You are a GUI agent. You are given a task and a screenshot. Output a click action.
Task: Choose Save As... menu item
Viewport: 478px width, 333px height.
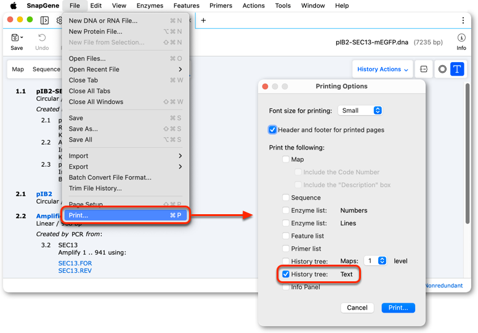coord(125,129)
